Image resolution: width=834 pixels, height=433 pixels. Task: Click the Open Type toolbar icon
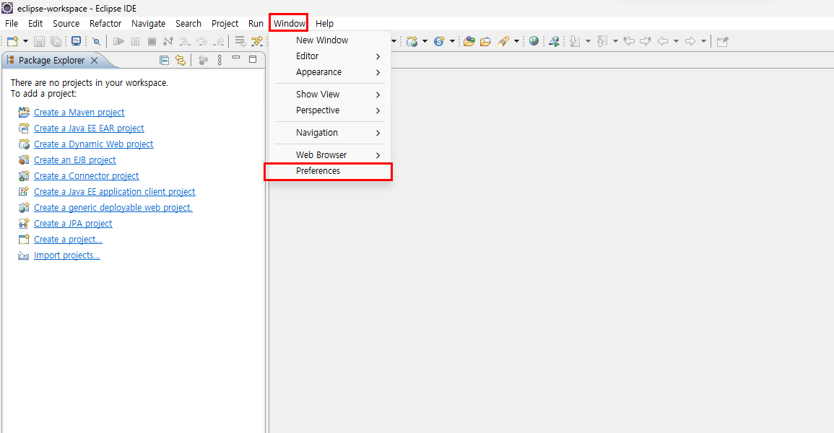point(469,41)
